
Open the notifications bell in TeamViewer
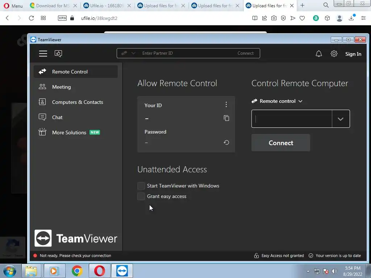tap(319, 54)
